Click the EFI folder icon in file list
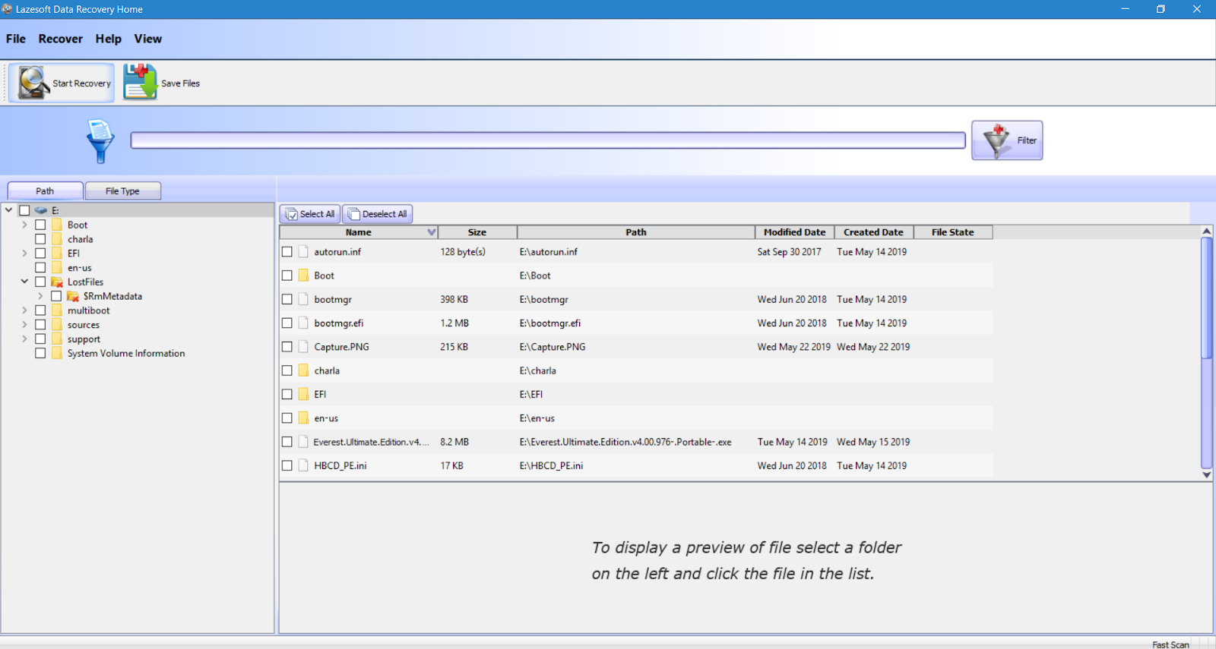Image resolution: width=1216 pixels, height=649 pixels. tap(303, 394)
